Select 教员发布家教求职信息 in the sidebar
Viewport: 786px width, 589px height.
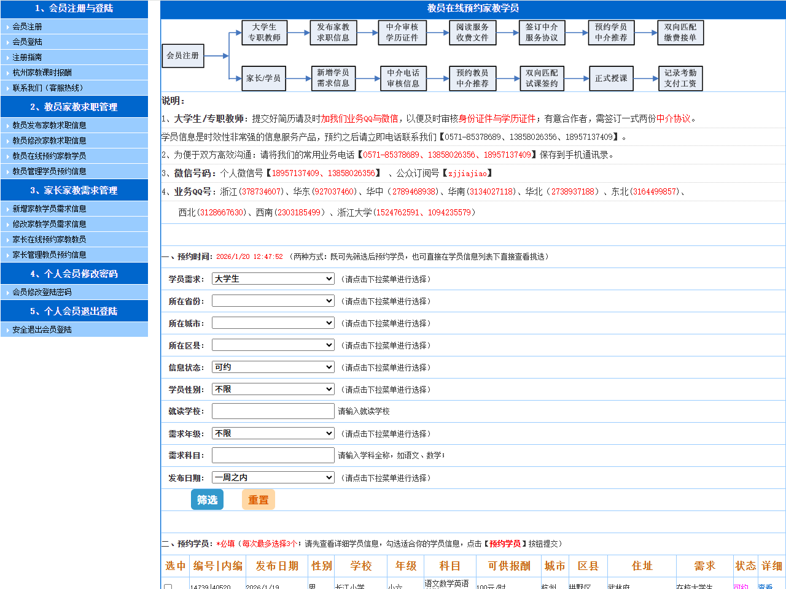pyautogui.click(x=49, y=125)
